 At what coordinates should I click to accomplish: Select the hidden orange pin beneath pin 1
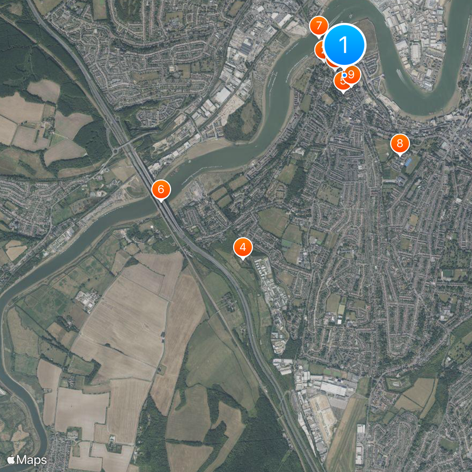(332, 64)
